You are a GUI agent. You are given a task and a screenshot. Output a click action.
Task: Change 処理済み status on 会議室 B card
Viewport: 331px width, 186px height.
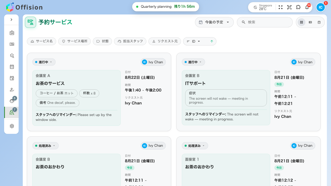click(46, 146)
